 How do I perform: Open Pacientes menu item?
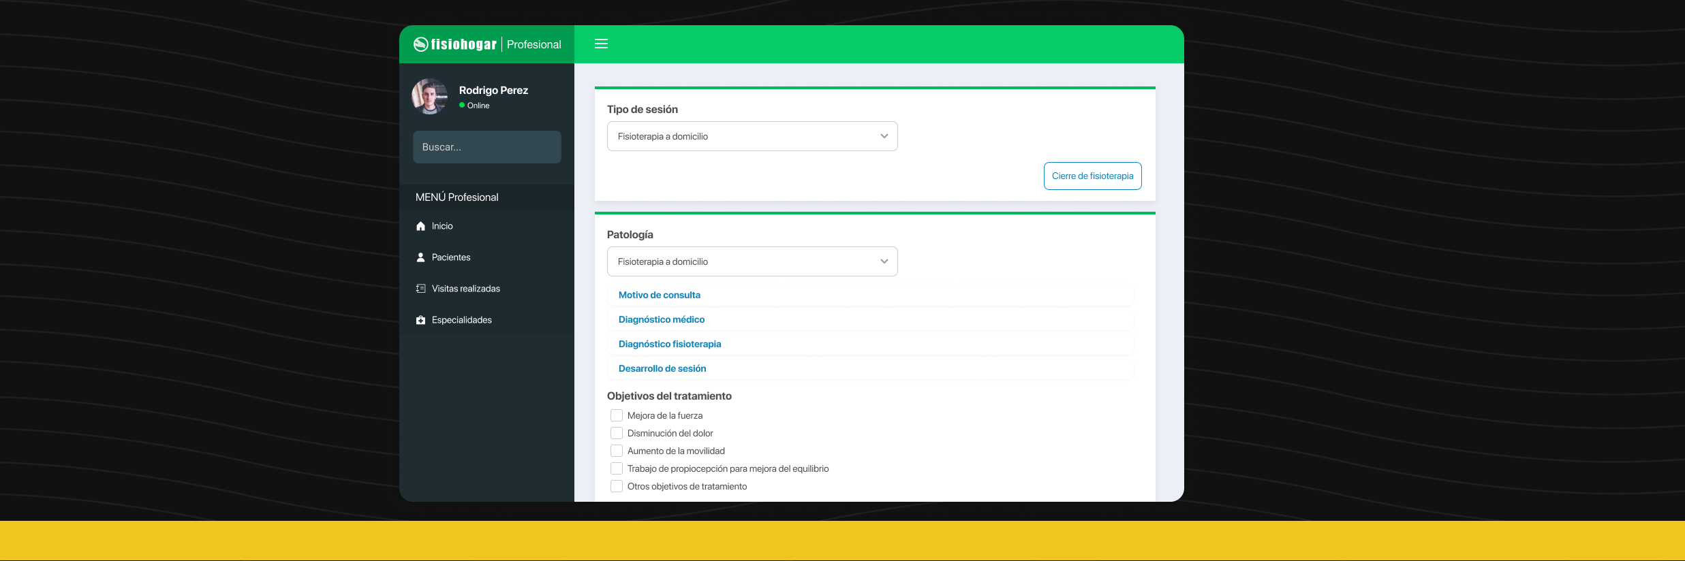pos(486,257)
